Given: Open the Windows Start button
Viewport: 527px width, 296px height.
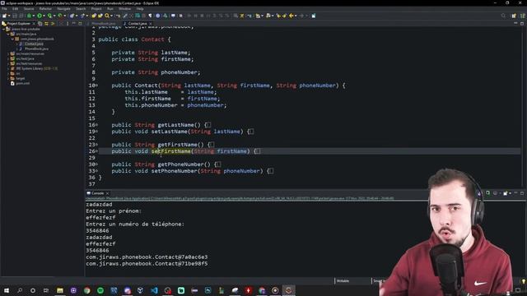Looking at the screenshot, I should pos(7,290).
